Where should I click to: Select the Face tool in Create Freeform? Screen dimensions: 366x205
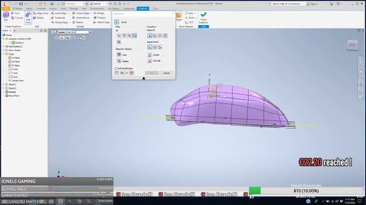(x=15, y=13)
